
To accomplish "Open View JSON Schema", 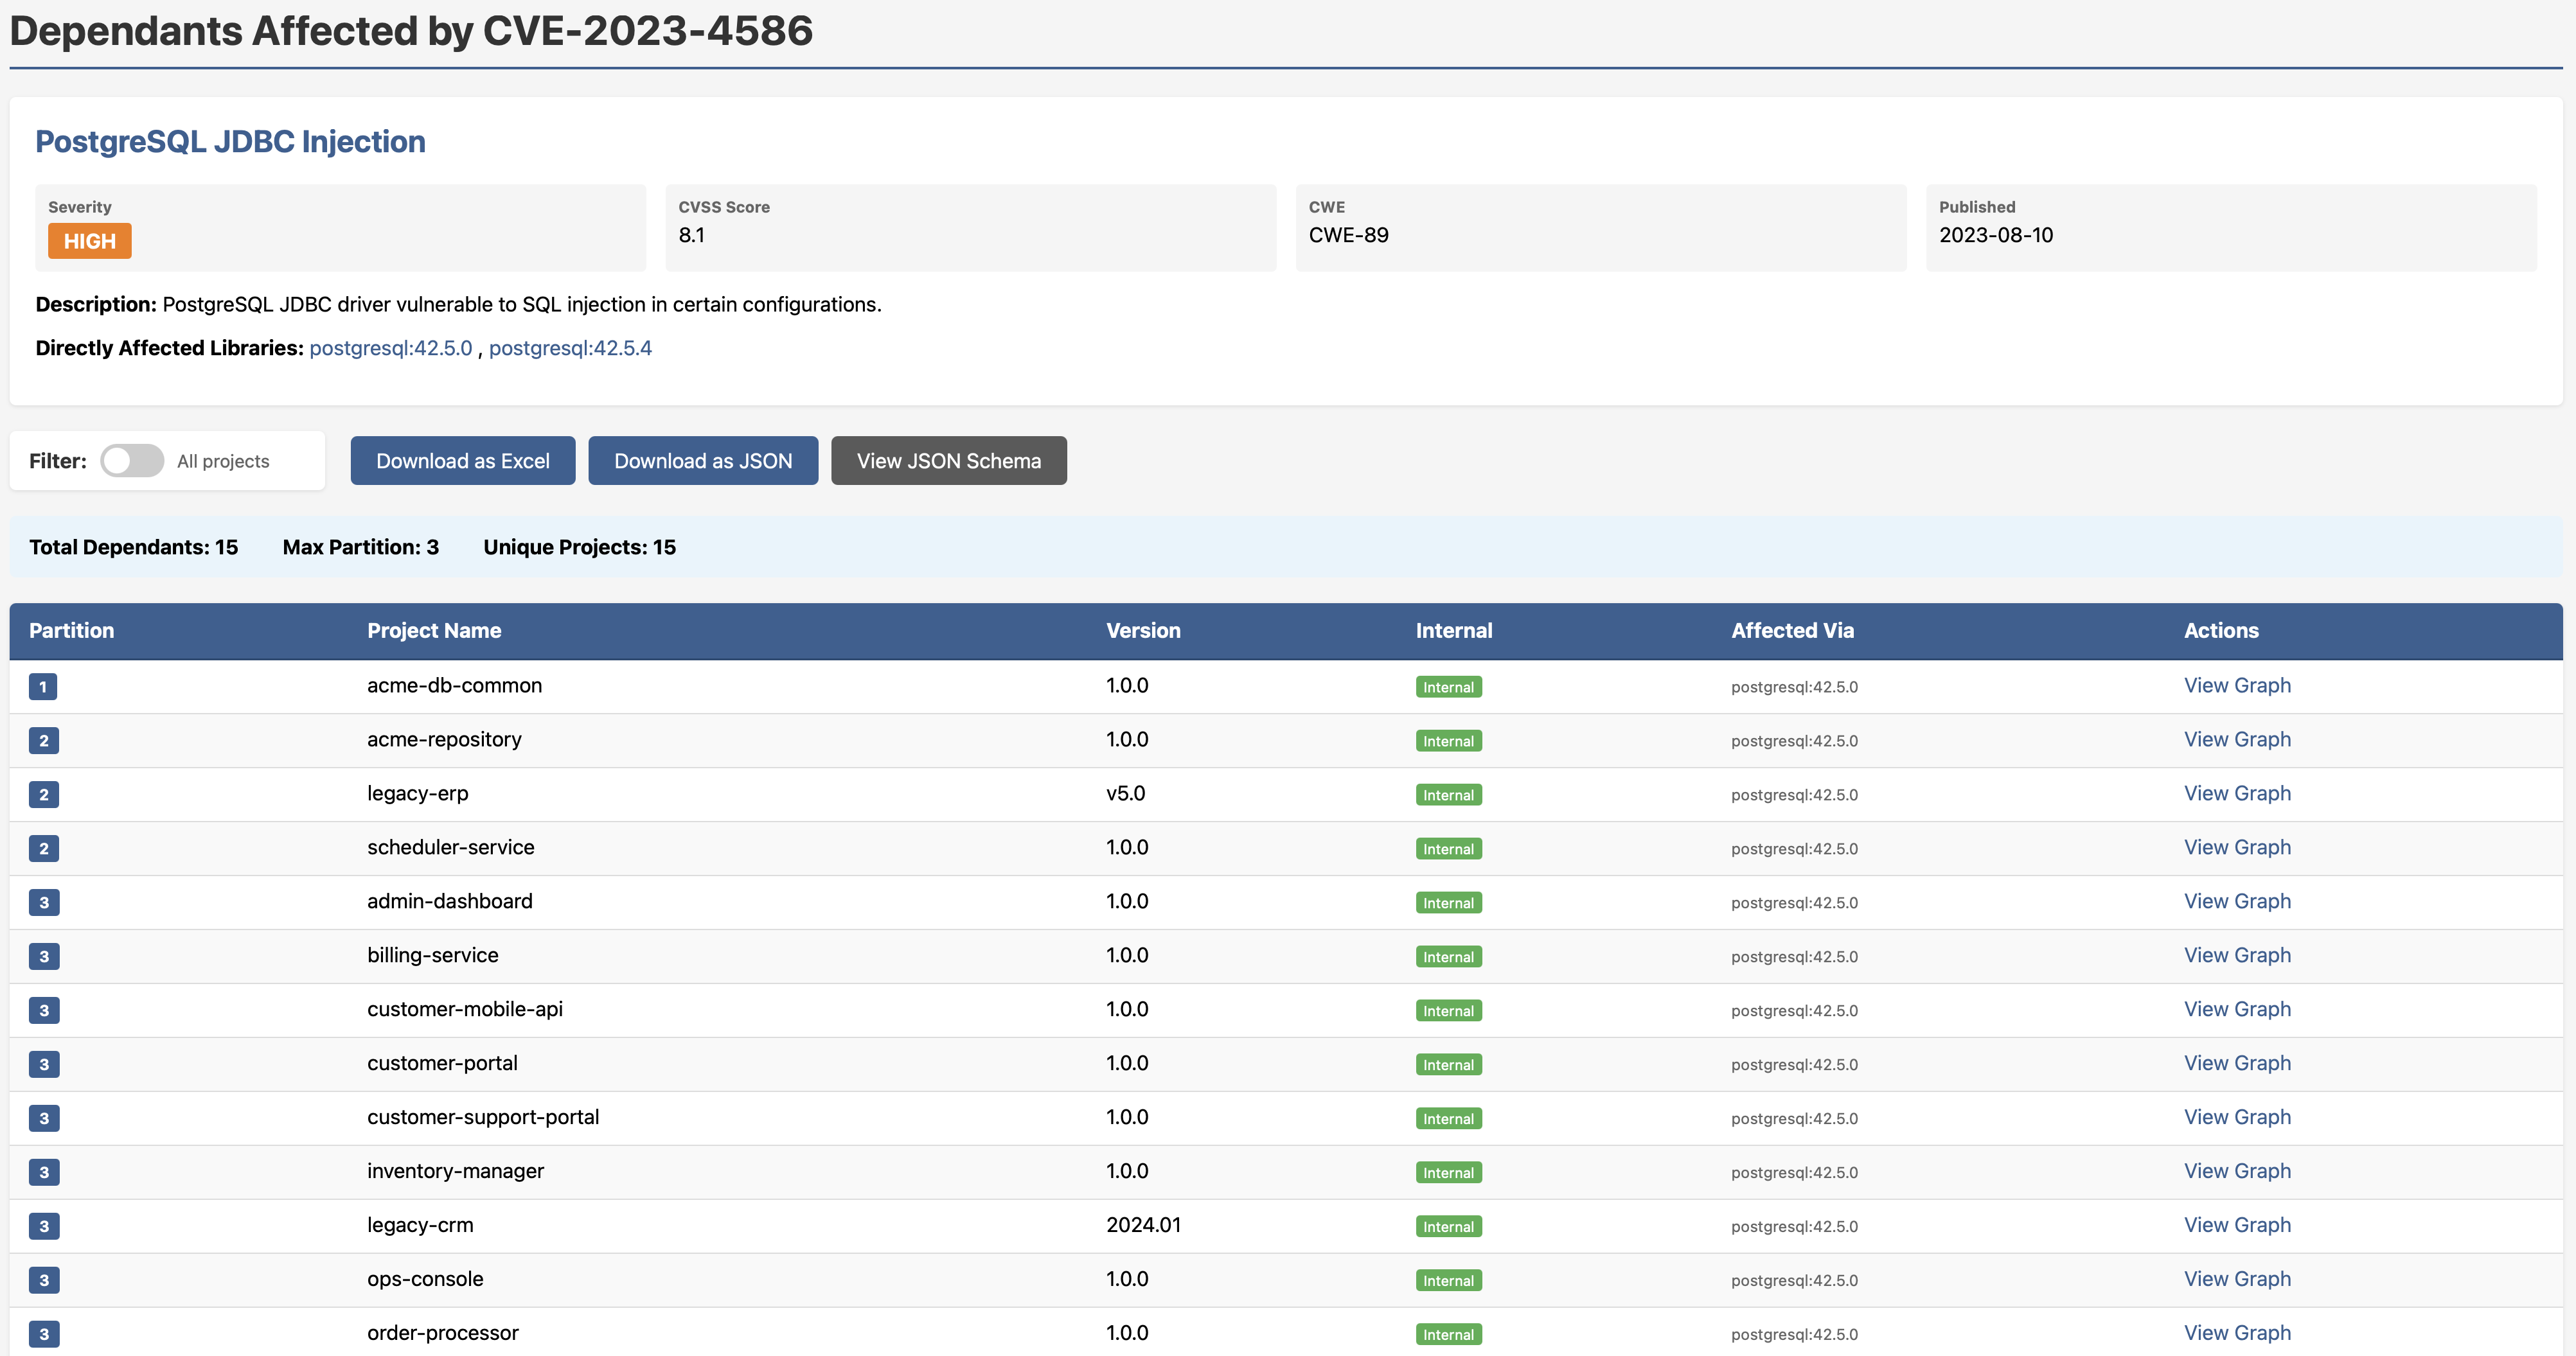I will pos(948,460).
